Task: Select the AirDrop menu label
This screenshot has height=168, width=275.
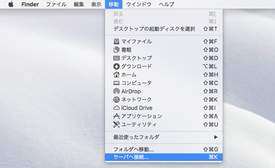Action: 131,91
